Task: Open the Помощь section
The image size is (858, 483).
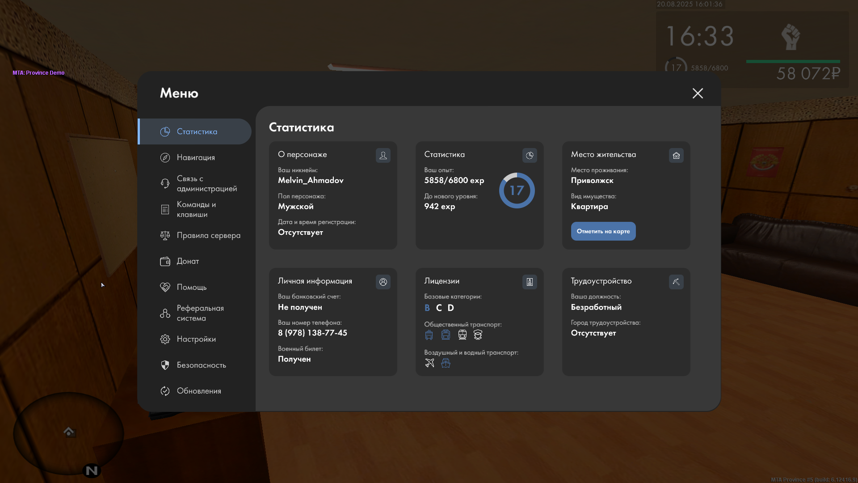Action: point(195,287)
